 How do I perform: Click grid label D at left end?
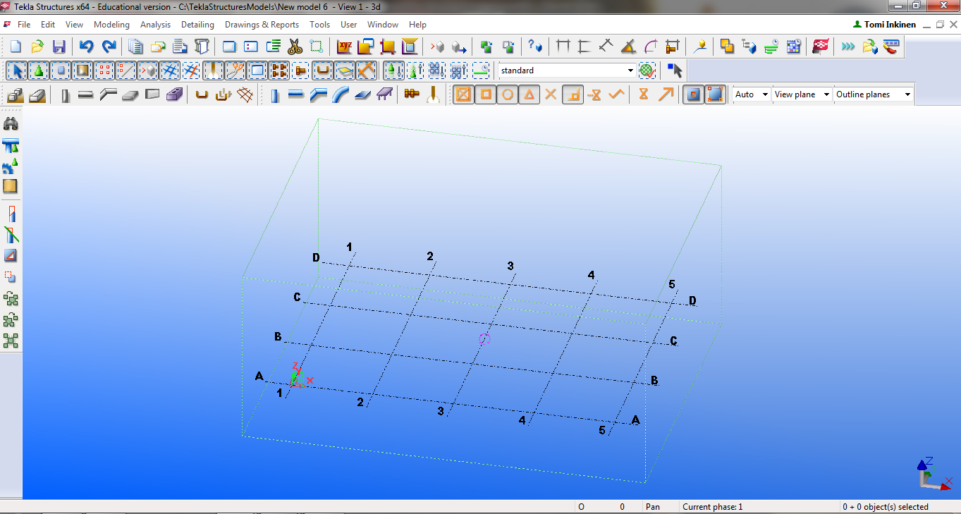point(316,257)
